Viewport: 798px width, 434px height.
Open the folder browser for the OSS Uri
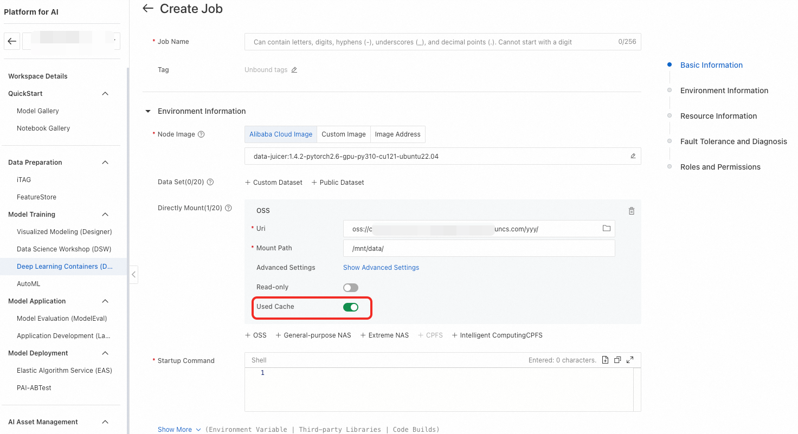(x=607, y=229)
